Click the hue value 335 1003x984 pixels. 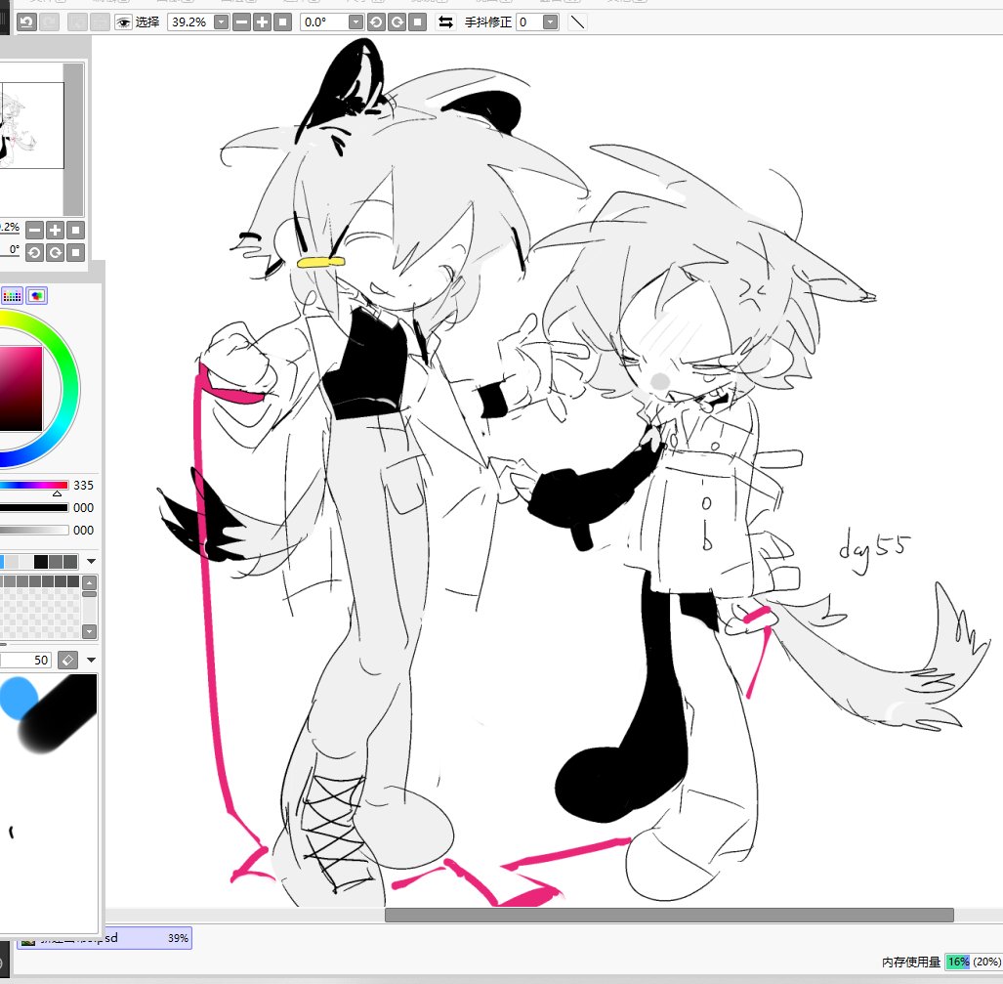pyautogui.click(x=83, y=486)
